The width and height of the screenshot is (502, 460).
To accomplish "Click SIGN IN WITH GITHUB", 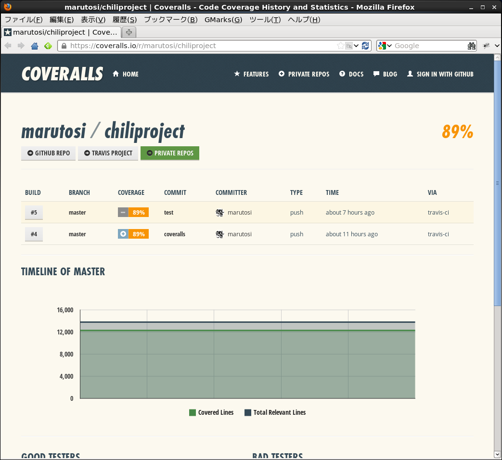I will 440,74.
